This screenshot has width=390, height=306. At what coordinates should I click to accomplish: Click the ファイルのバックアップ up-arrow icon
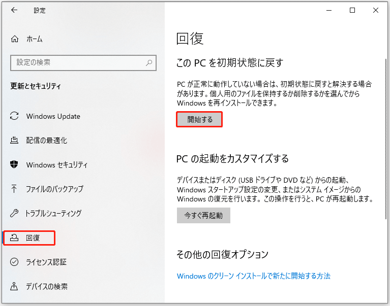14,189
